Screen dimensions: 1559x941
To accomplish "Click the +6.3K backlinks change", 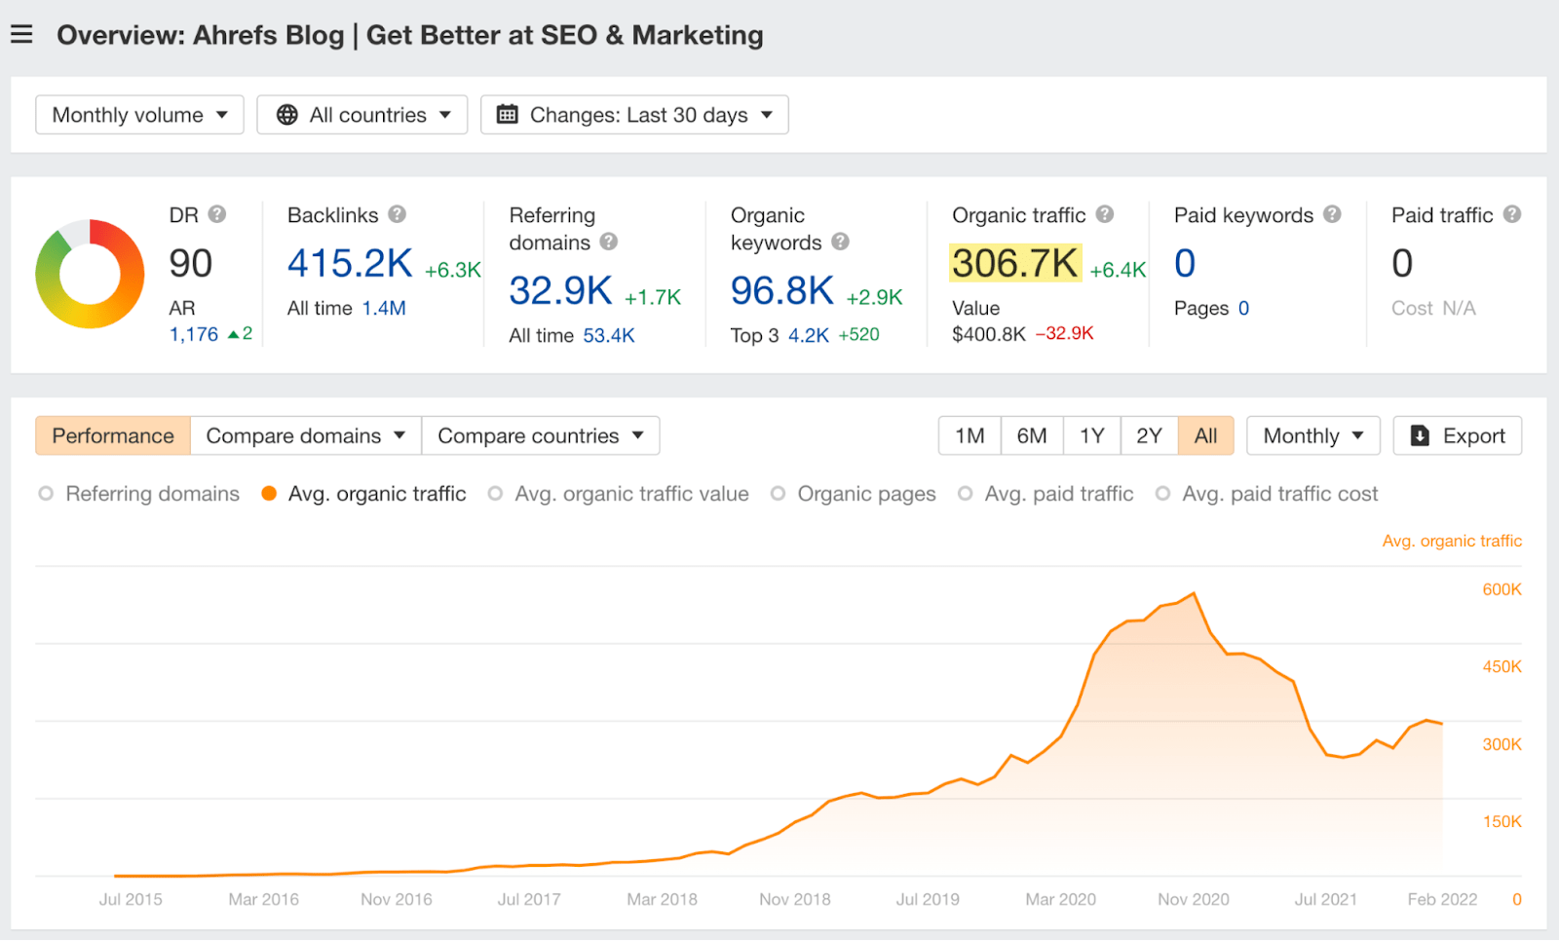I will pos(453,270).
